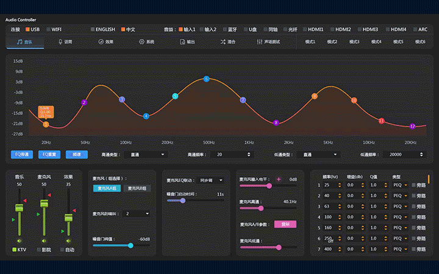Image resolution: width=439 pixels, height=274 pixels.
Task: Select preset 模式1
Action: tap(310, 41)
